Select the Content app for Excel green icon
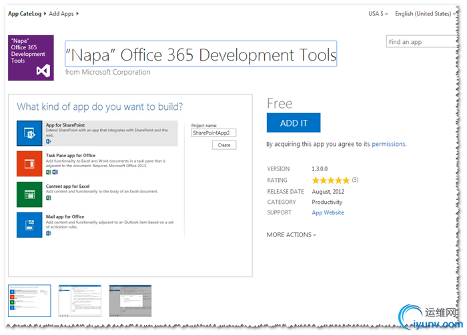Viewport: 467px width, 335px height. [x=29, y=194]
